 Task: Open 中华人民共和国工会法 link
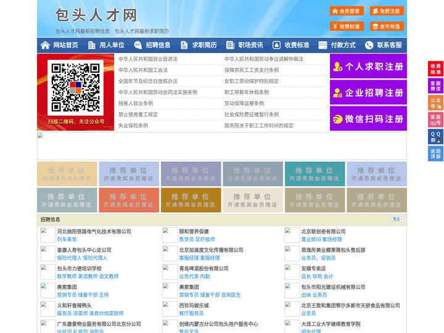pos(143,70)
